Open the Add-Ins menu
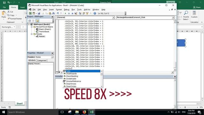Screen dimensions: 204x115 coord(87,10)
